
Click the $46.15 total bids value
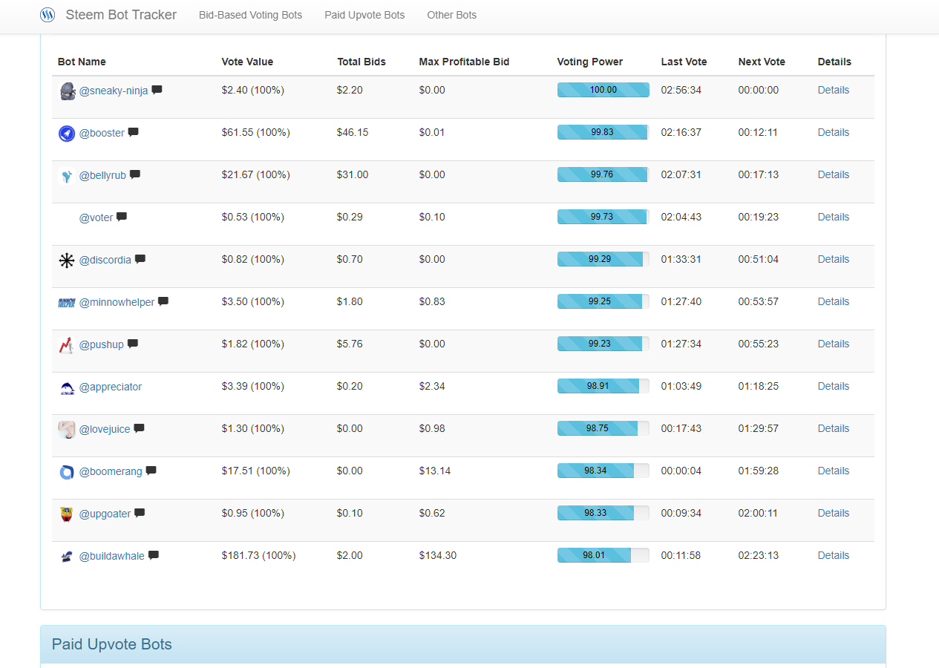(353, 132)
